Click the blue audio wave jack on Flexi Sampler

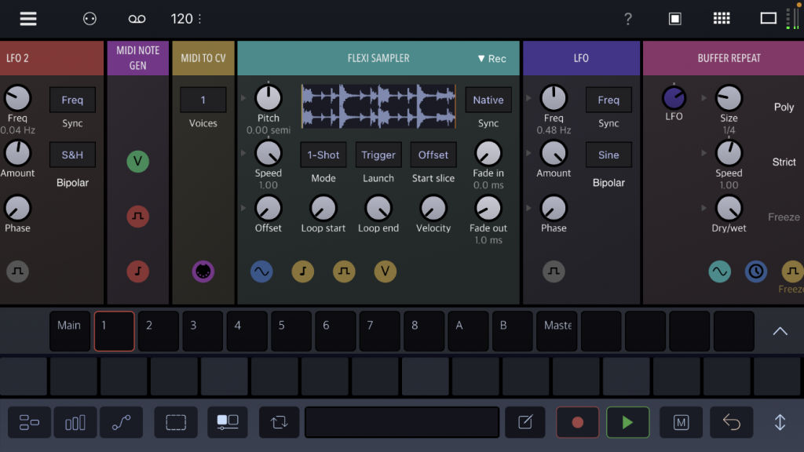click(261, 272)
